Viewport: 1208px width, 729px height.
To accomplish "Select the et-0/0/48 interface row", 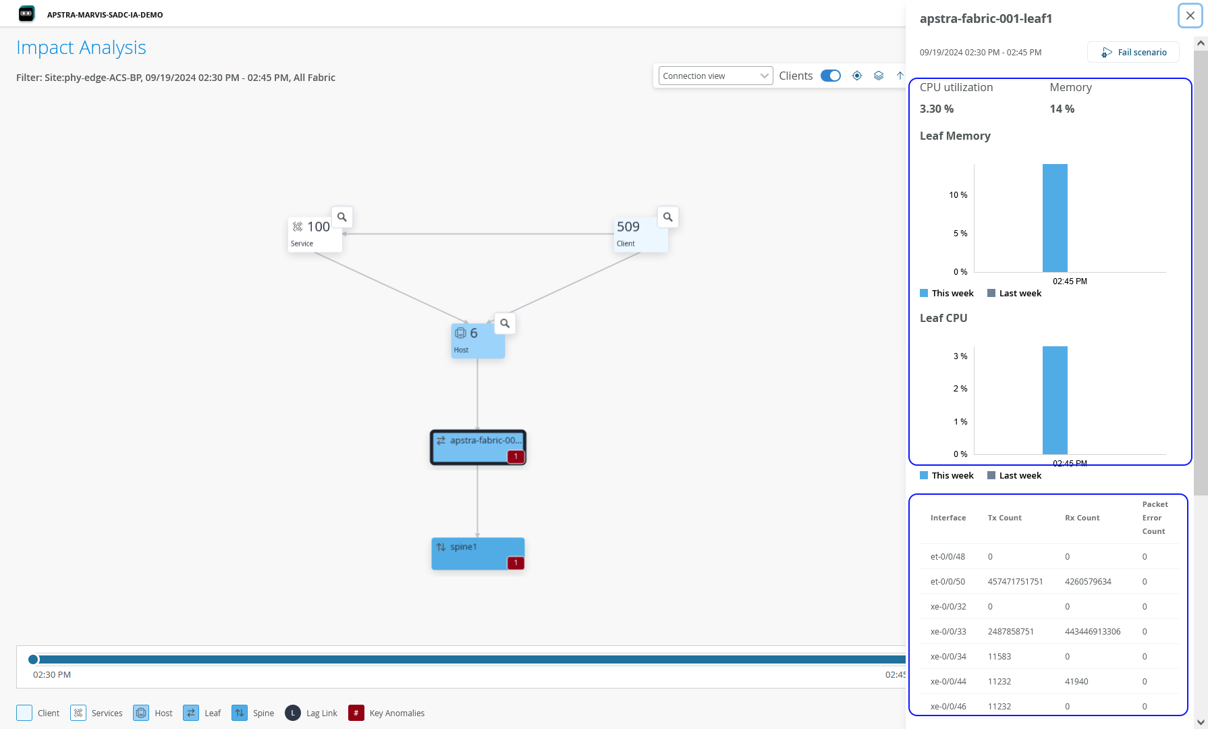I will tap(1050, 557).
